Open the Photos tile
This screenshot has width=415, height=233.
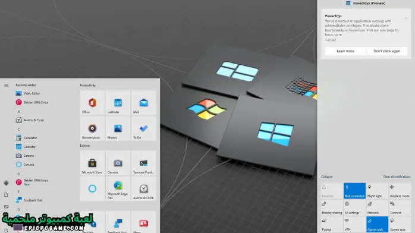coord(118,128)
